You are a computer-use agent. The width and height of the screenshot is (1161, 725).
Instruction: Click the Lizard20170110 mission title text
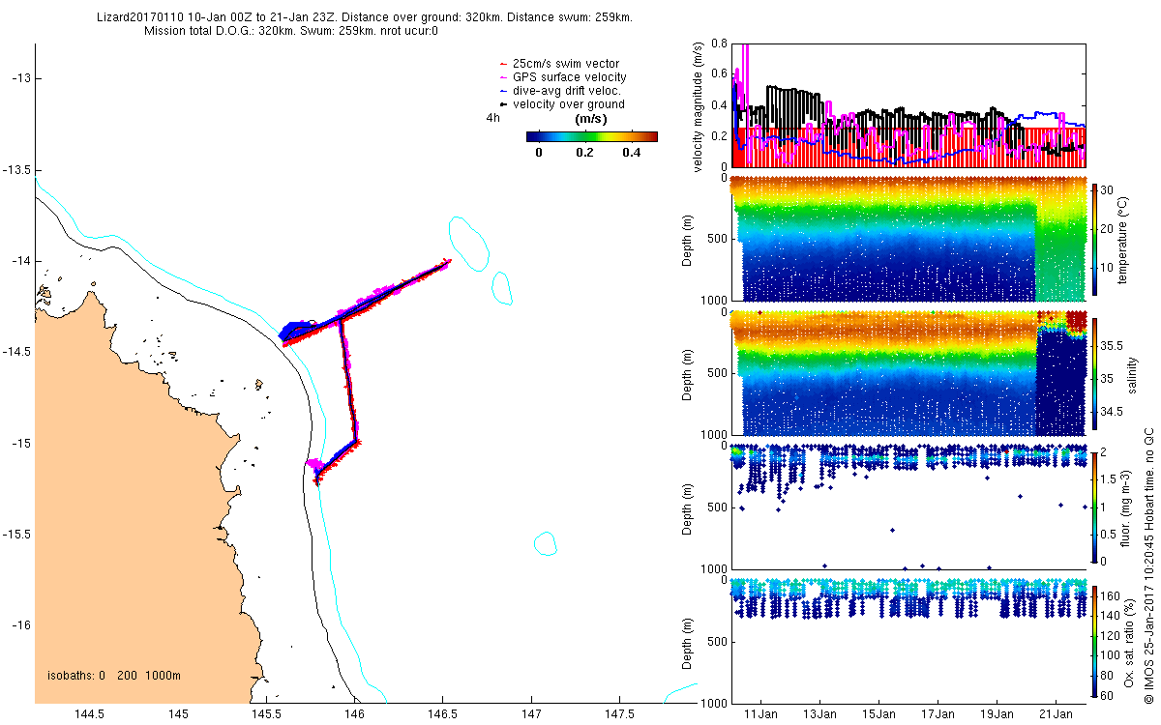(x=366, y=17)
